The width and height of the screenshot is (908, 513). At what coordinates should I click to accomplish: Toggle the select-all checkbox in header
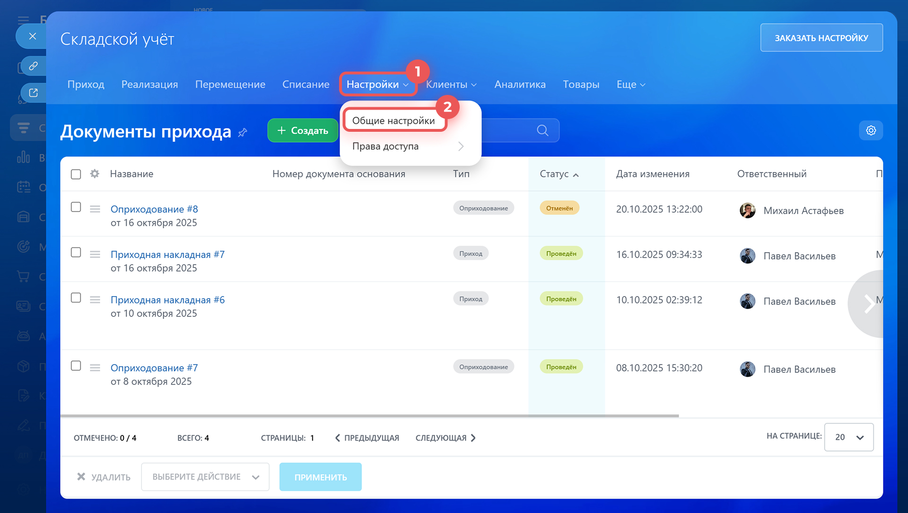tap(76, 174)
